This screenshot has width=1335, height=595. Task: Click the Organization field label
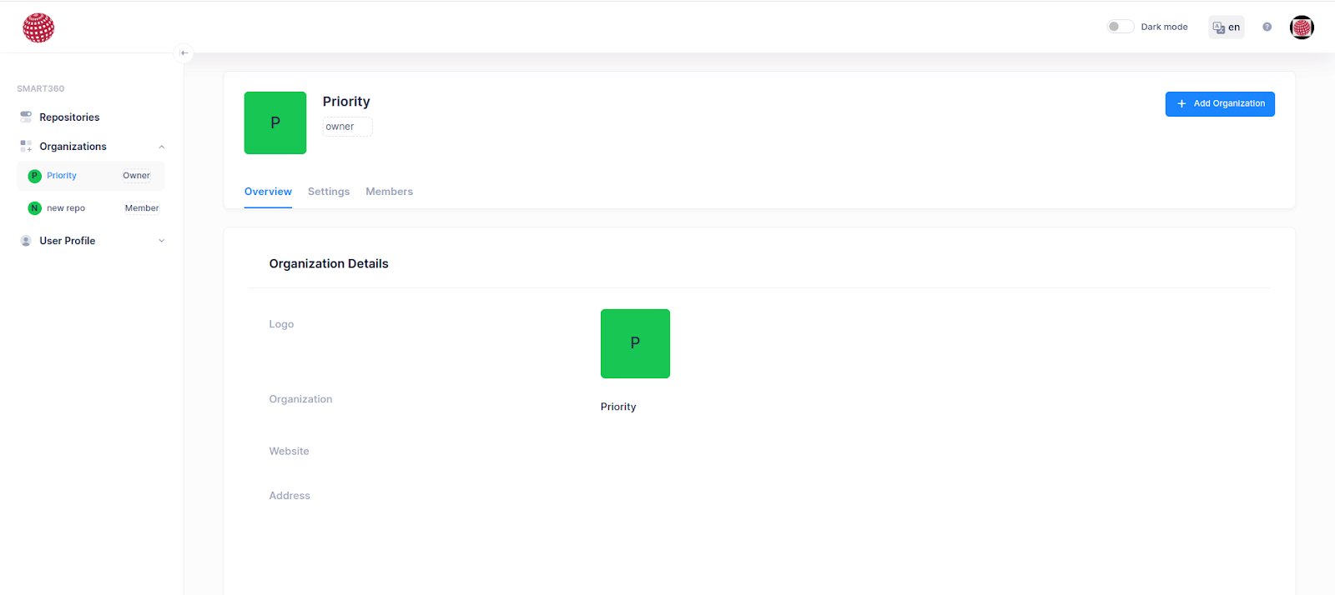point(300,399)
